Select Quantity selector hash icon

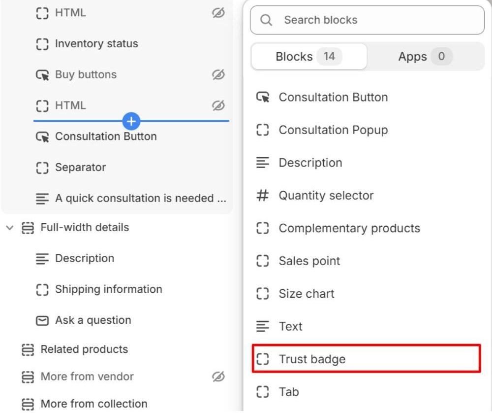tap(262, 195)
